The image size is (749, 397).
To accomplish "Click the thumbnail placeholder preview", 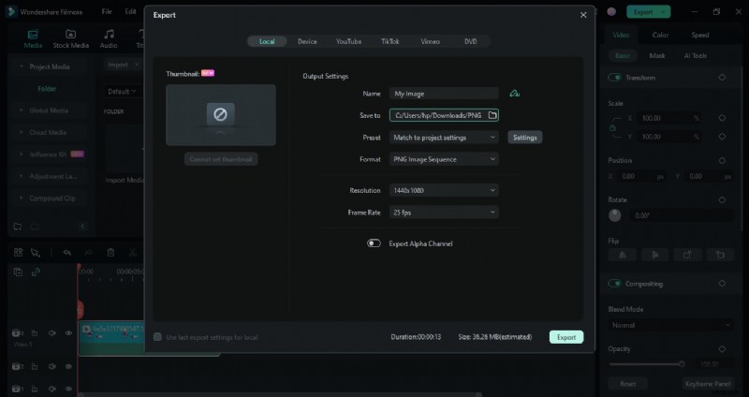I will point(221,115).
